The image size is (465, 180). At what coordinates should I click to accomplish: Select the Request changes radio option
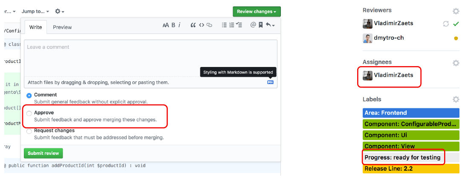point(29,131)
